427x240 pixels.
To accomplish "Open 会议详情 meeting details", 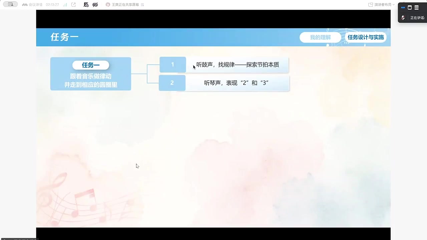I will coord(32,5).
